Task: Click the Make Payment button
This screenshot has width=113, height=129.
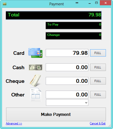Action: 56,114
